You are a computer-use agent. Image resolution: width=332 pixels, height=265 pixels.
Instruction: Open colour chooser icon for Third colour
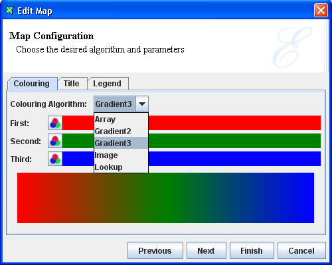[x=55, y=159]
